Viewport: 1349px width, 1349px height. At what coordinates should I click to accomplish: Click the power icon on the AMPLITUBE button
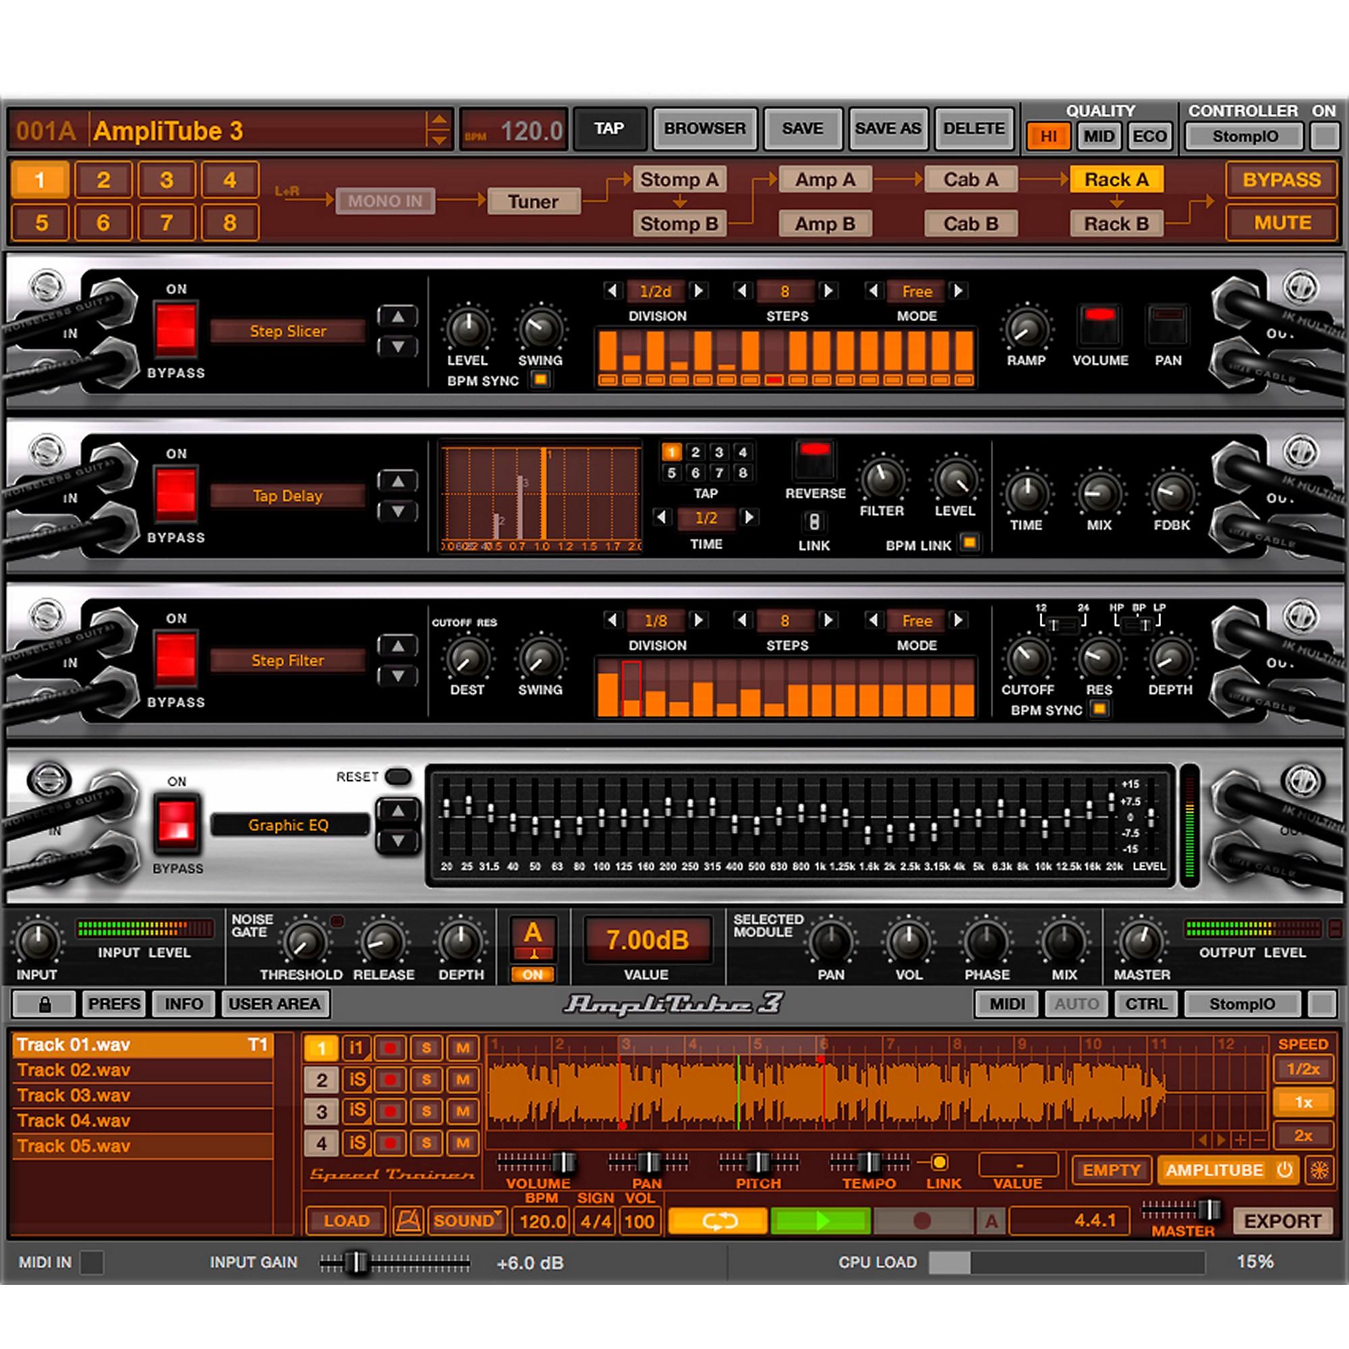pos(1285,1170)
